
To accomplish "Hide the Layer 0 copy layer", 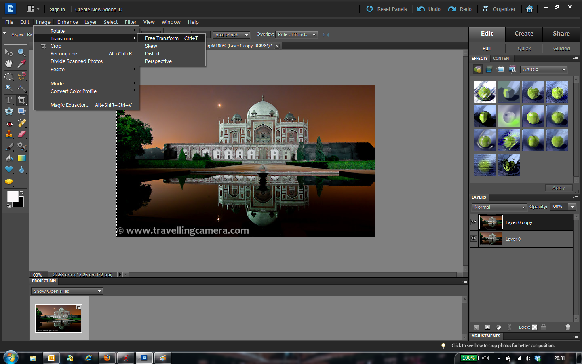I will point(473,222).
